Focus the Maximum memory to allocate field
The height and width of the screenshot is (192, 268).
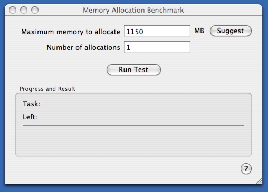[157, 31]
